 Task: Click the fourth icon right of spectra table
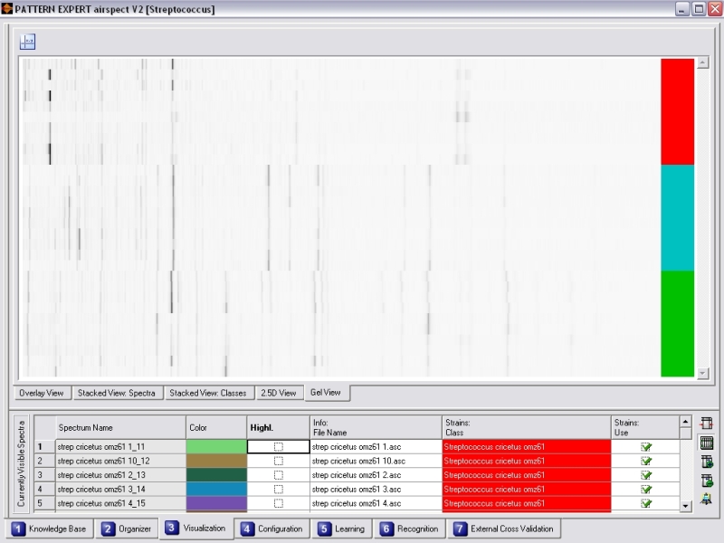coord(707,481)
